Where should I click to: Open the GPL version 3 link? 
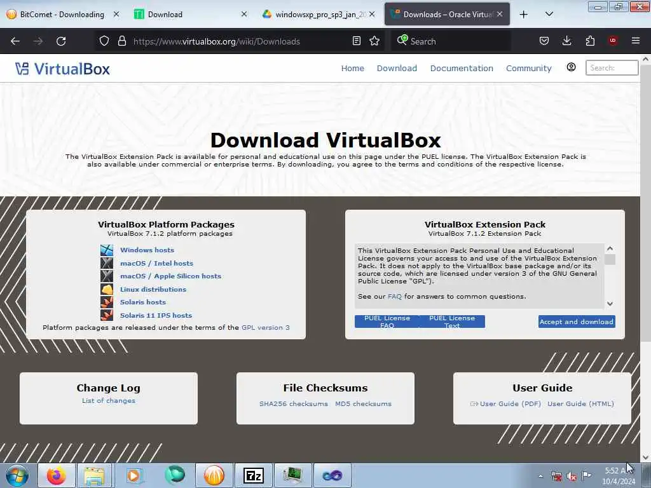point(266,327)
